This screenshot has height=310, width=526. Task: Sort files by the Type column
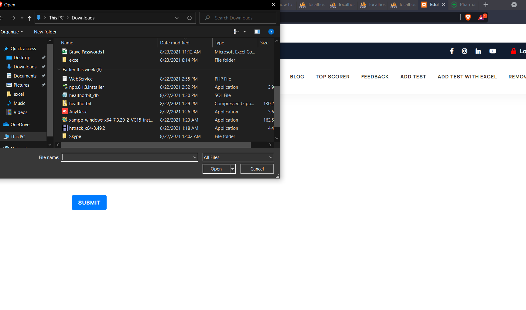pos(219,43)
